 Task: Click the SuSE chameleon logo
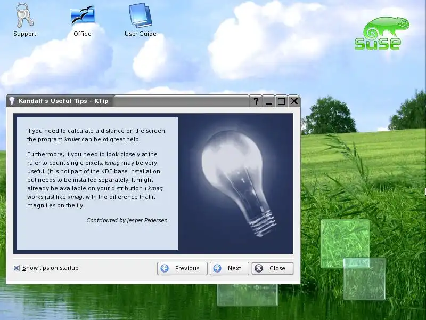(381, 34)
